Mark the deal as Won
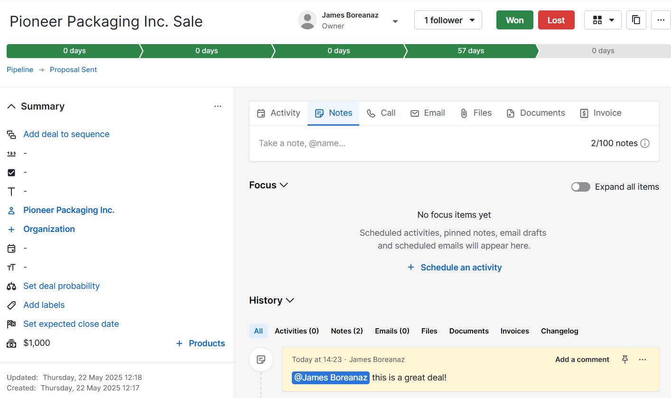The image size is (671, 398). pyautogui.click(x=514, y=20)
